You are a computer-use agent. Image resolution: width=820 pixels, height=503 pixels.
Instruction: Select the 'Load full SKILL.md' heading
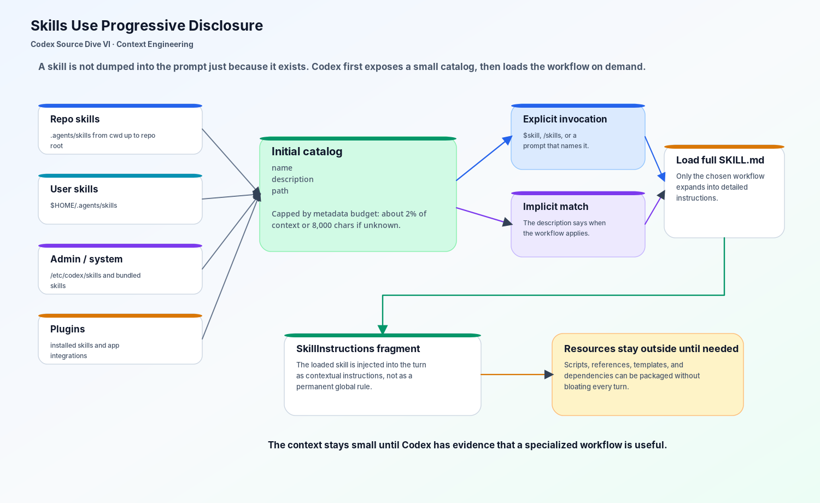tap(720, 160)
